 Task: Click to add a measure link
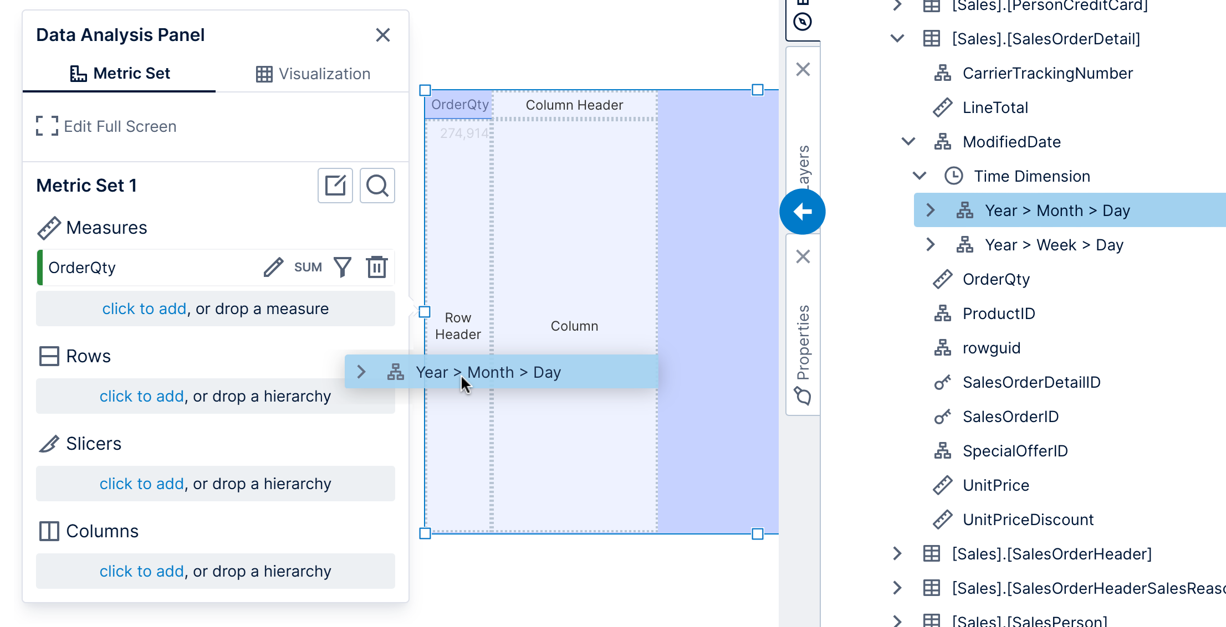[x=144, y=309]
